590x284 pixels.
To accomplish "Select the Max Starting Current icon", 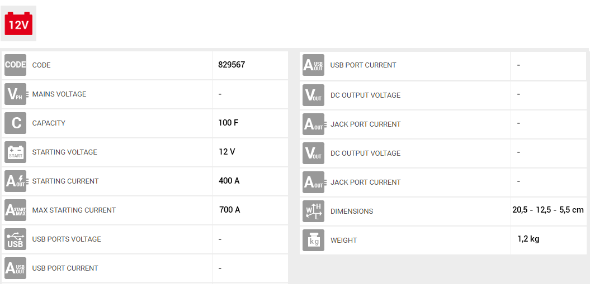I will 16,210.
